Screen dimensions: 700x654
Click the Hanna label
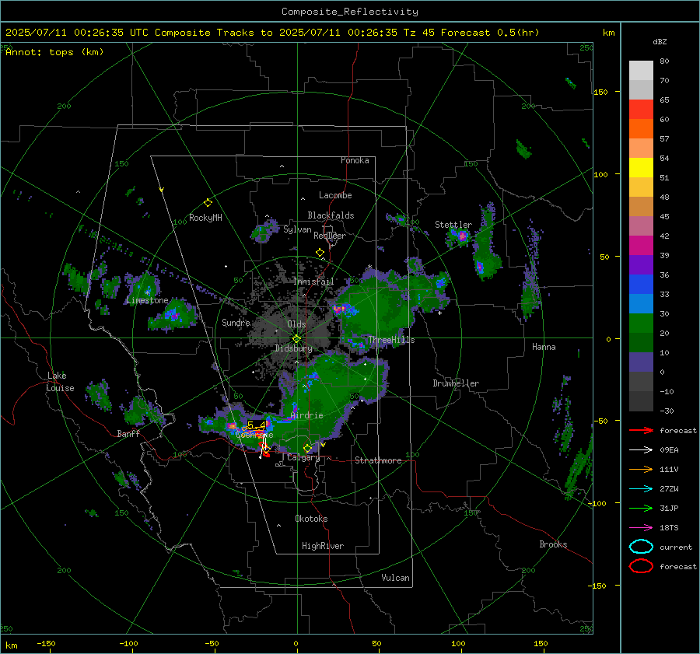pos(544,347)
